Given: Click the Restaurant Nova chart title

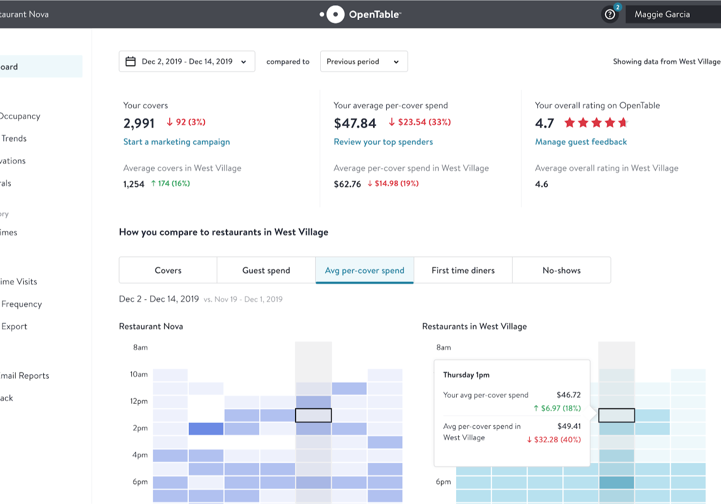Looking at the screenshot, I should 151,326.
